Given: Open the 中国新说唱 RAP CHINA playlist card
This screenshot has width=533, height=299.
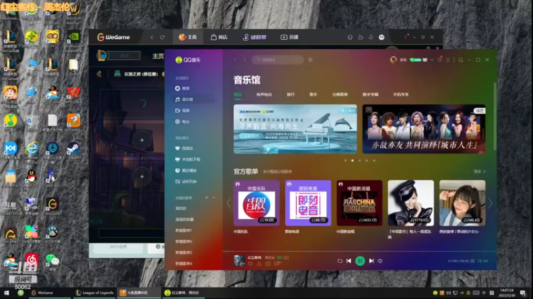Looking at the screenshot, I should 359,203.
